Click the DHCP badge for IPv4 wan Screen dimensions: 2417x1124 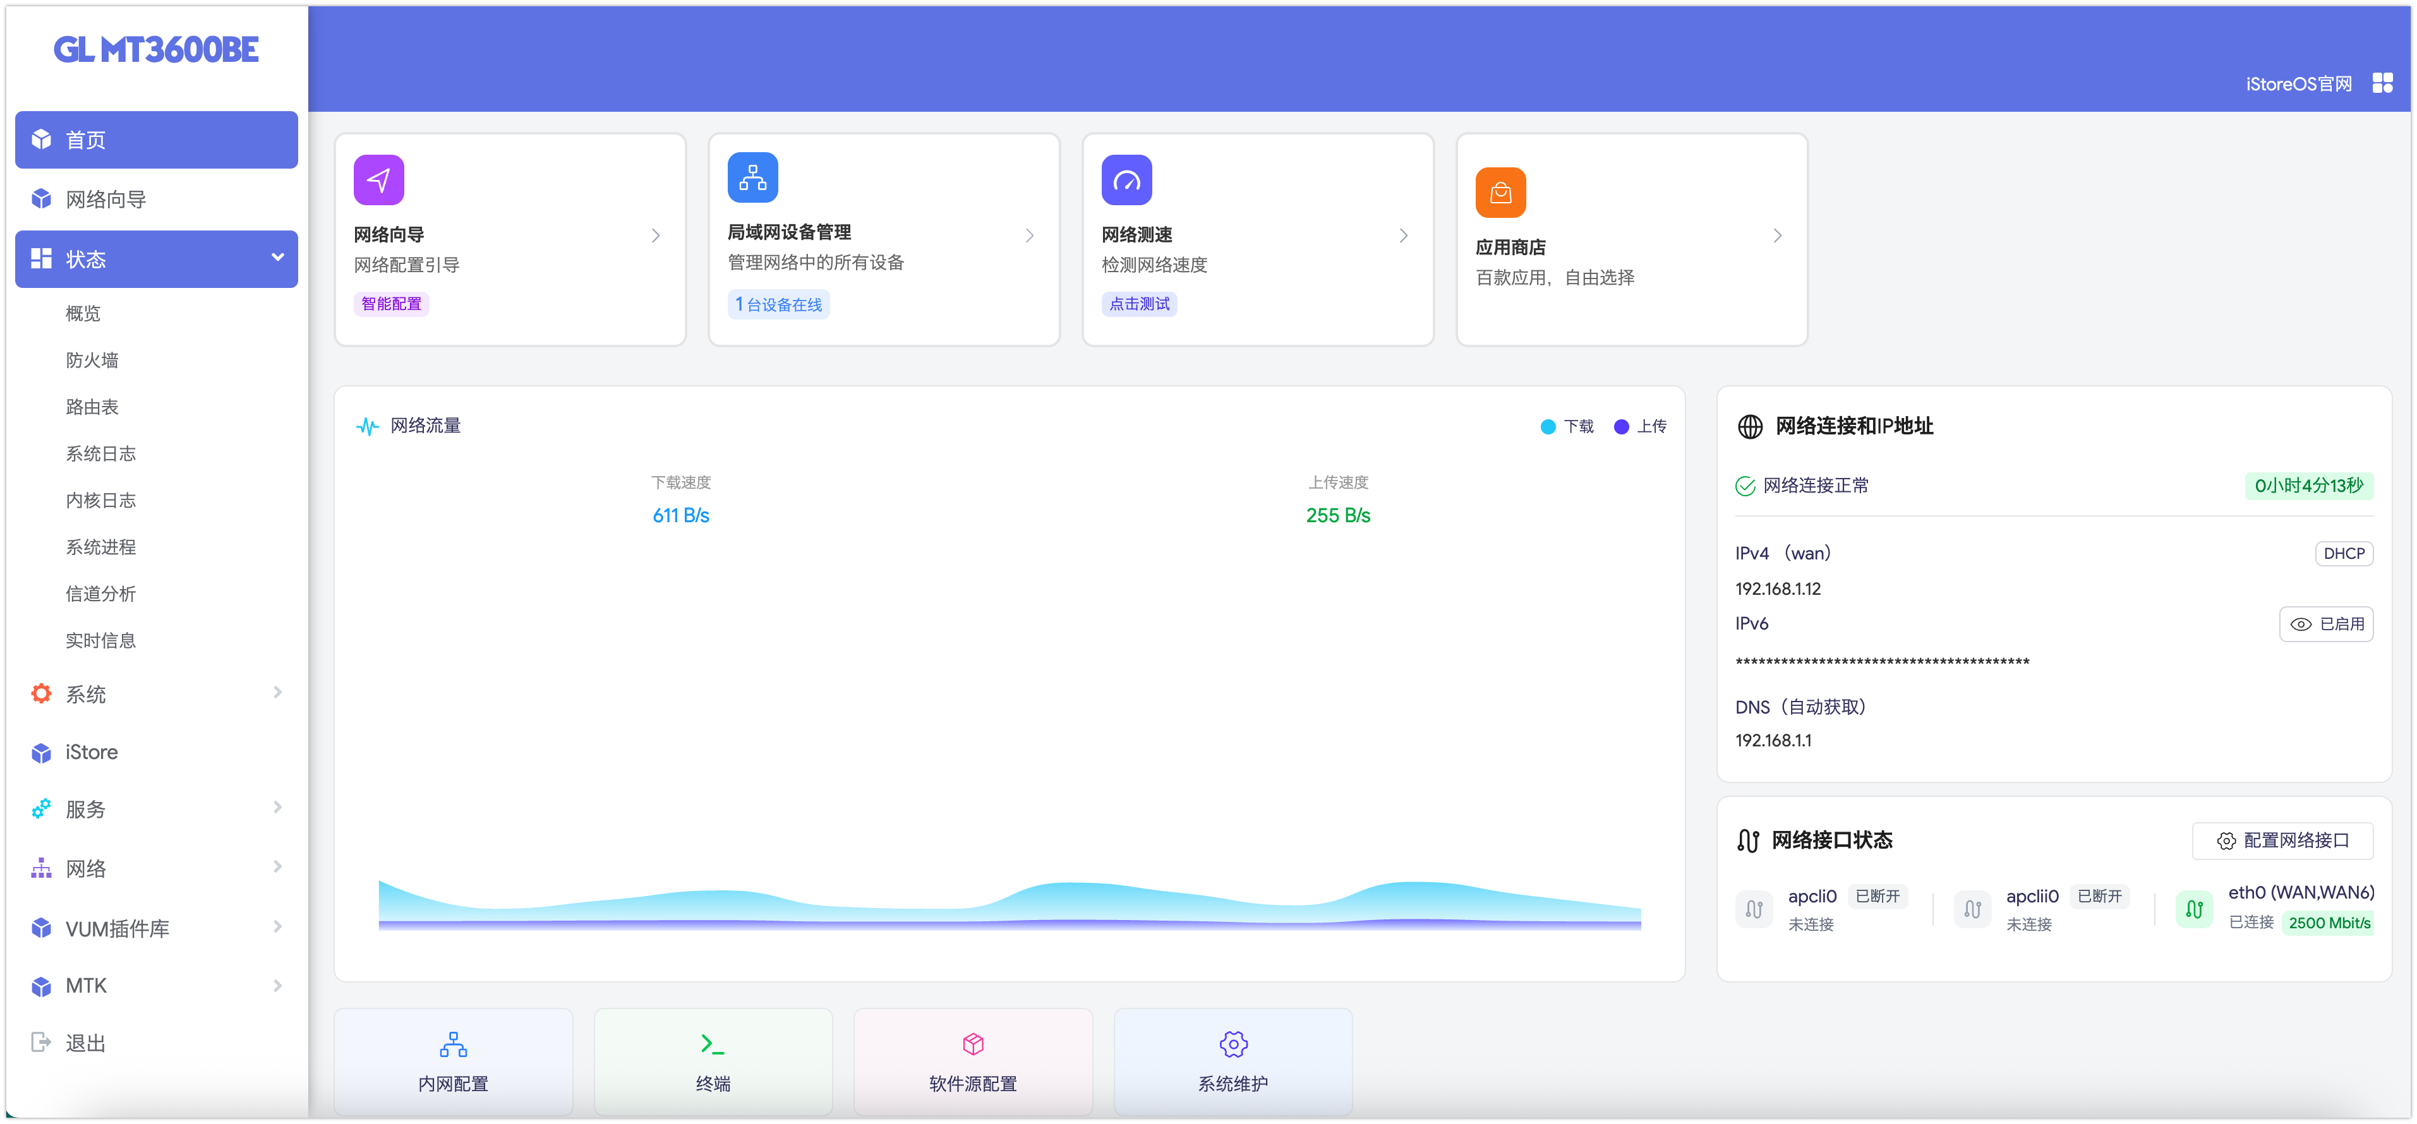pyautogui.click(x=2344, y=554)
